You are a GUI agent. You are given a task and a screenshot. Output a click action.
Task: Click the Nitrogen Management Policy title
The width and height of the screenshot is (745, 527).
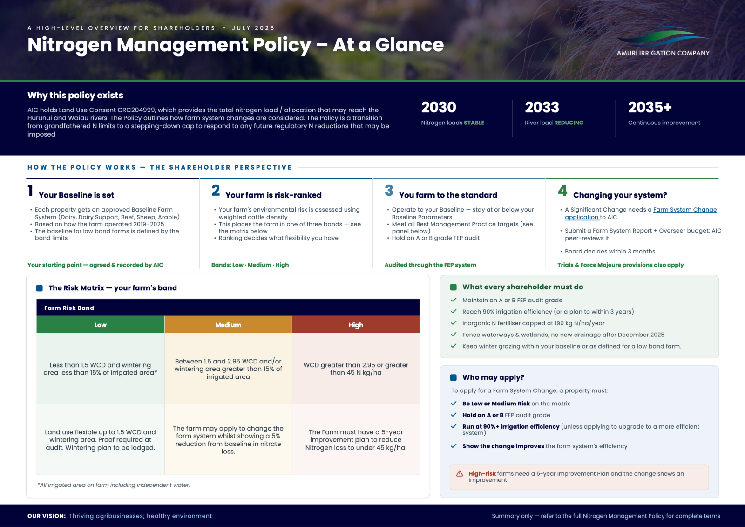tap(236, 45)
